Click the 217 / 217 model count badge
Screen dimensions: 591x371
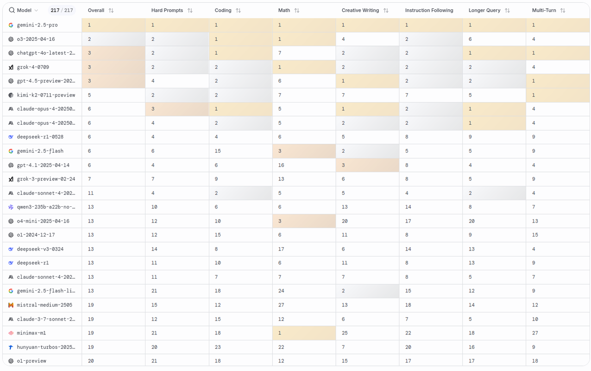coord(62,10)
